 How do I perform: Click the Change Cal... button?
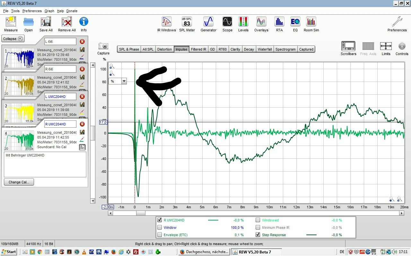pos(19,182)
